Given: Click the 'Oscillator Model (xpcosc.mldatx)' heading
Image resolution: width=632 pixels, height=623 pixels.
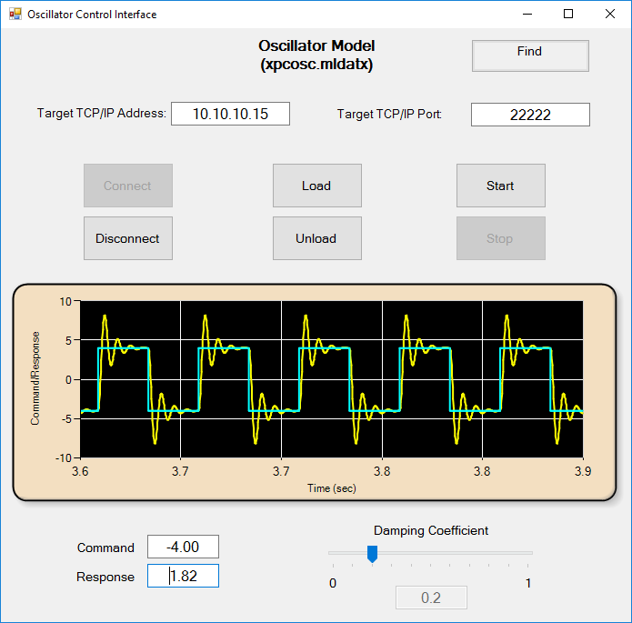Looking at the screenshot, I should click(316, 55).
